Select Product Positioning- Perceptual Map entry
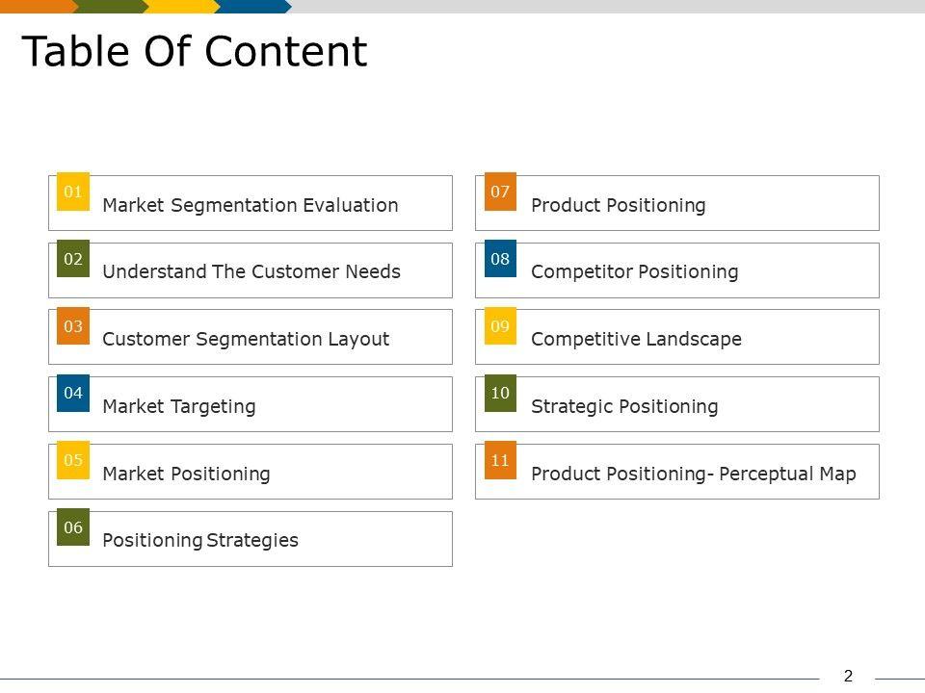This screenshot has height=693, width=925. [693, 474]
